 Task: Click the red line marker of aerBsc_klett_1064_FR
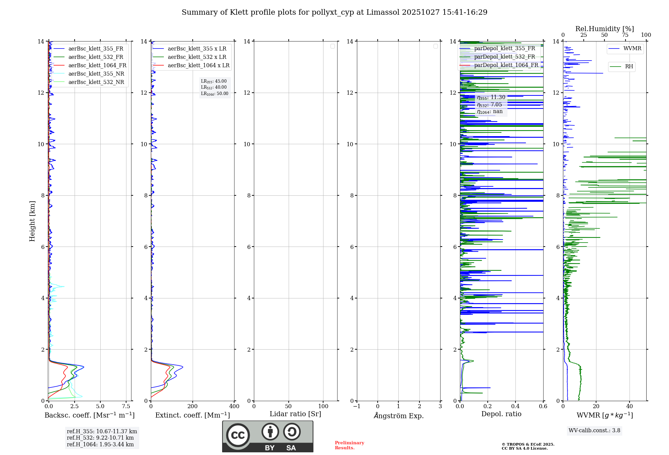coord(59,66)
